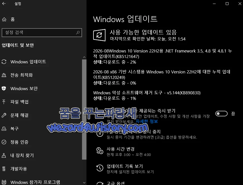Click sidebar scroll down arrow
Image resolution: width=243 pixels, height=185 pixels.
click(x=84, y=183)
